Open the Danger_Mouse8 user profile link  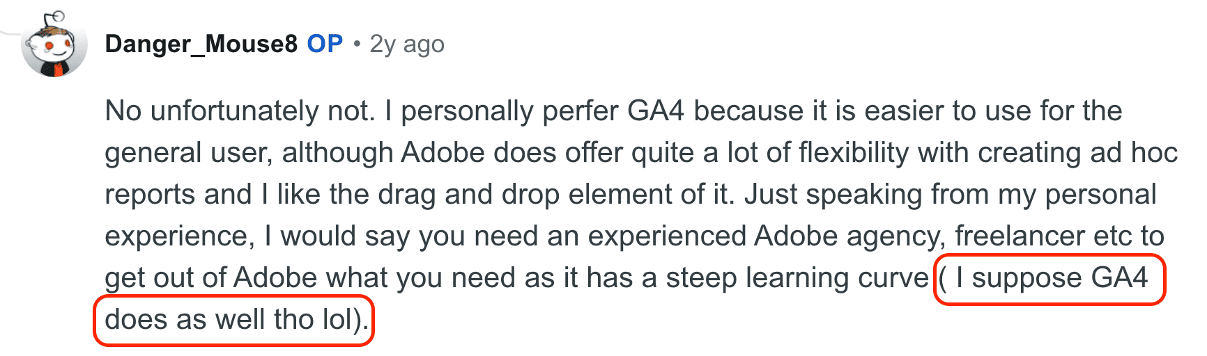[201, 44]
